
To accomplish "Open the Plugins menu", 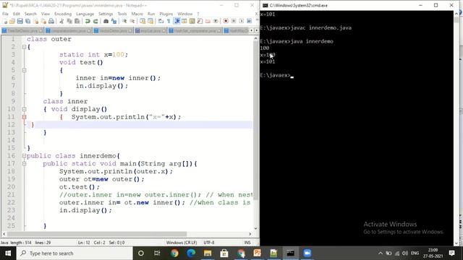I will pyautogui.click(x=166, y=14).
